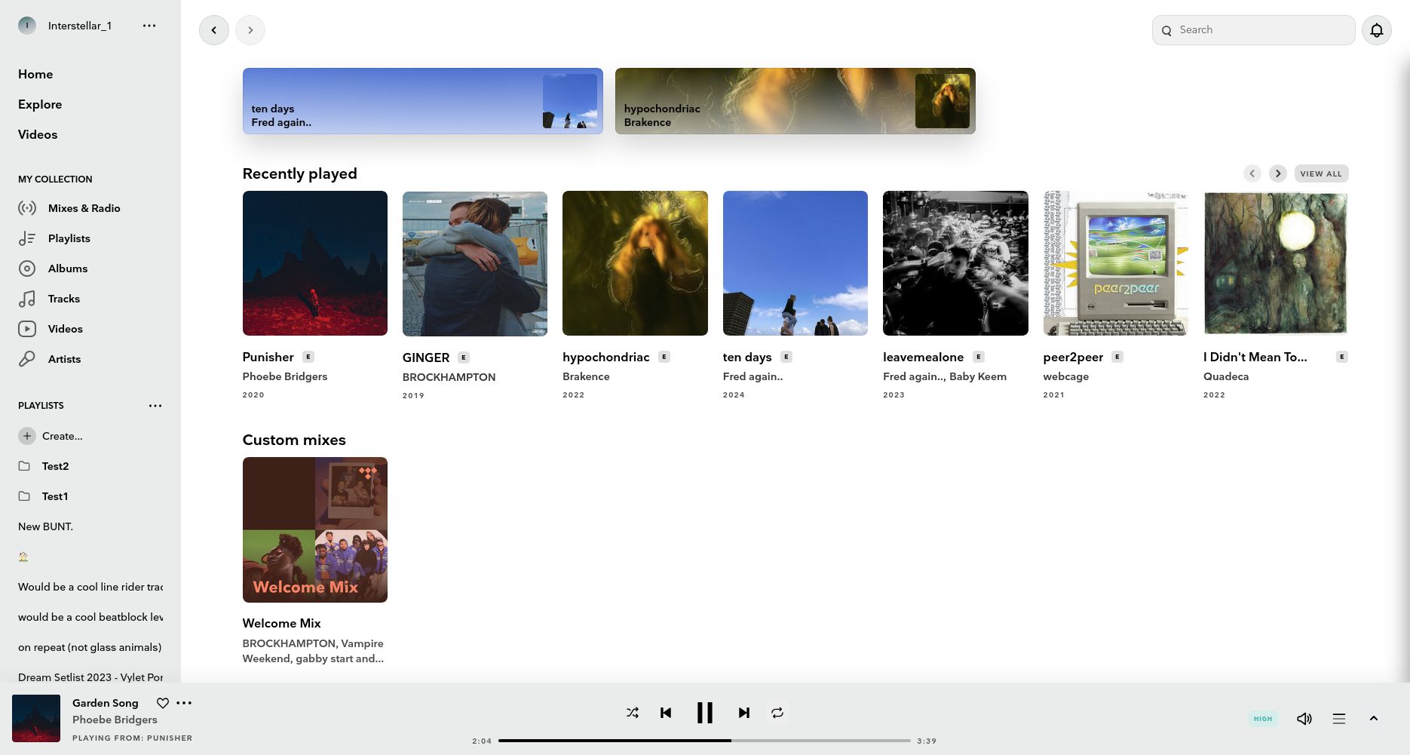1410x755 pixels.
Task: Seek within the playback progress bar
Action: [704, 741]
